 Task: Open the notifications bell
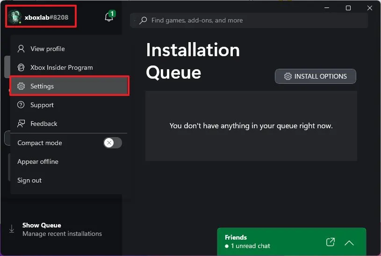[x=109, y=17]
